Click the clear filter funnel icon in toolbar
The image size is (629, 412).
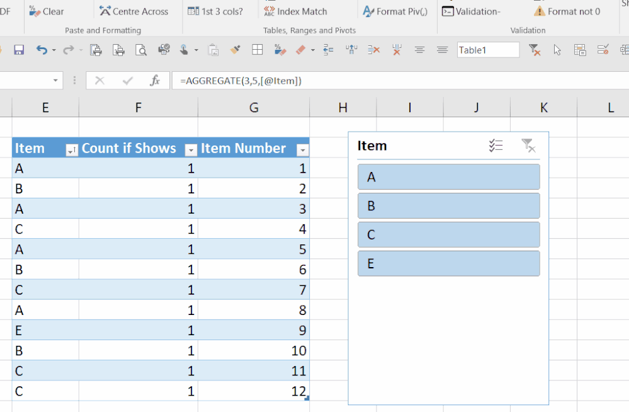click(535, 50)
